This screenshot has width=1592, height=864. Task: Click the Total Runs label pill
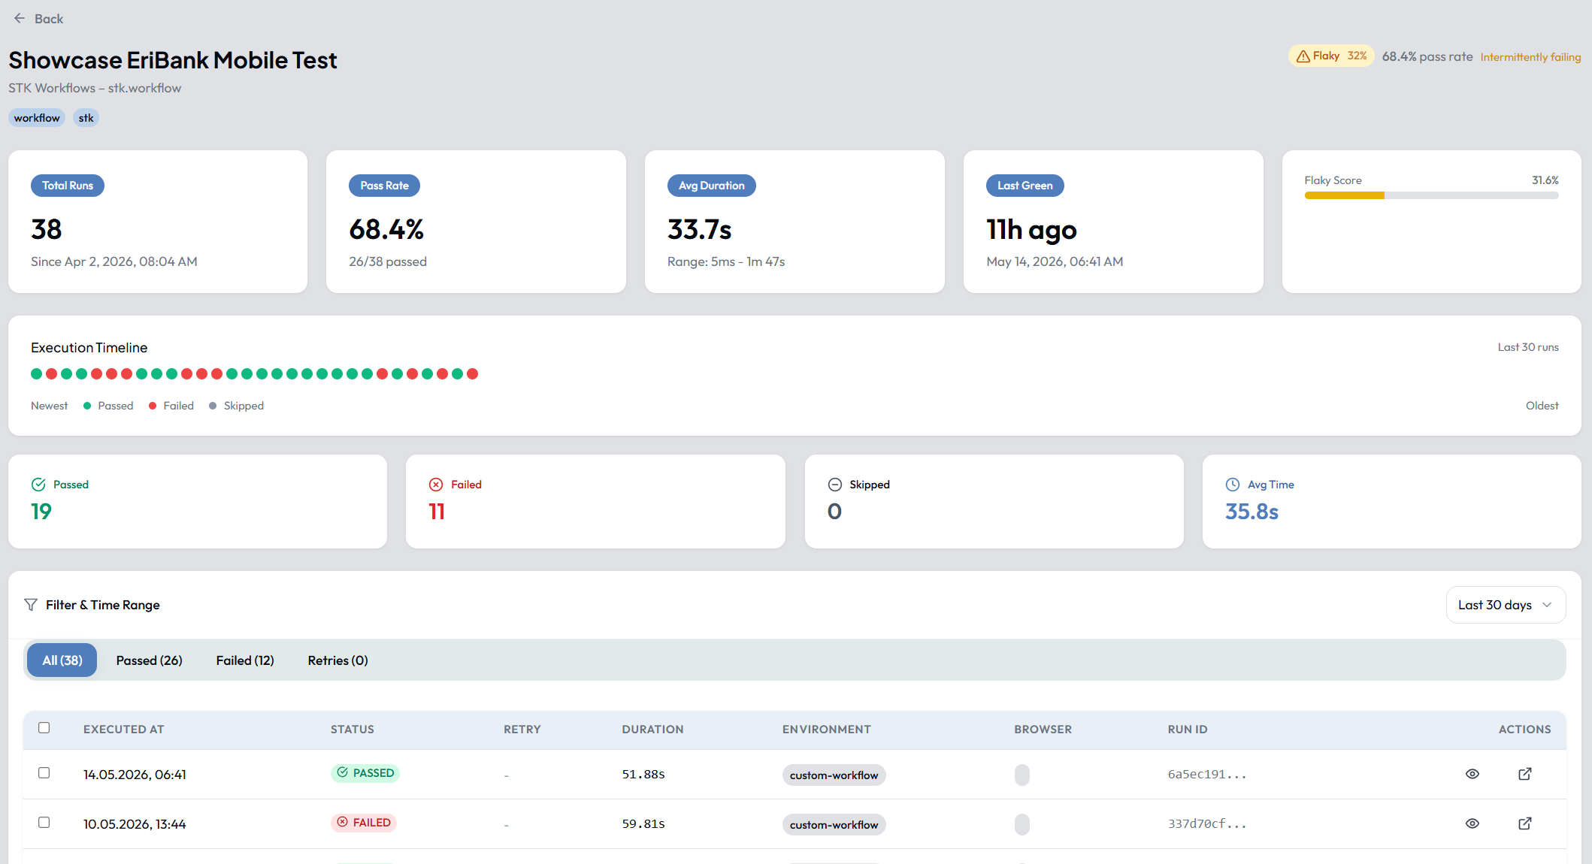coord(68,186)
